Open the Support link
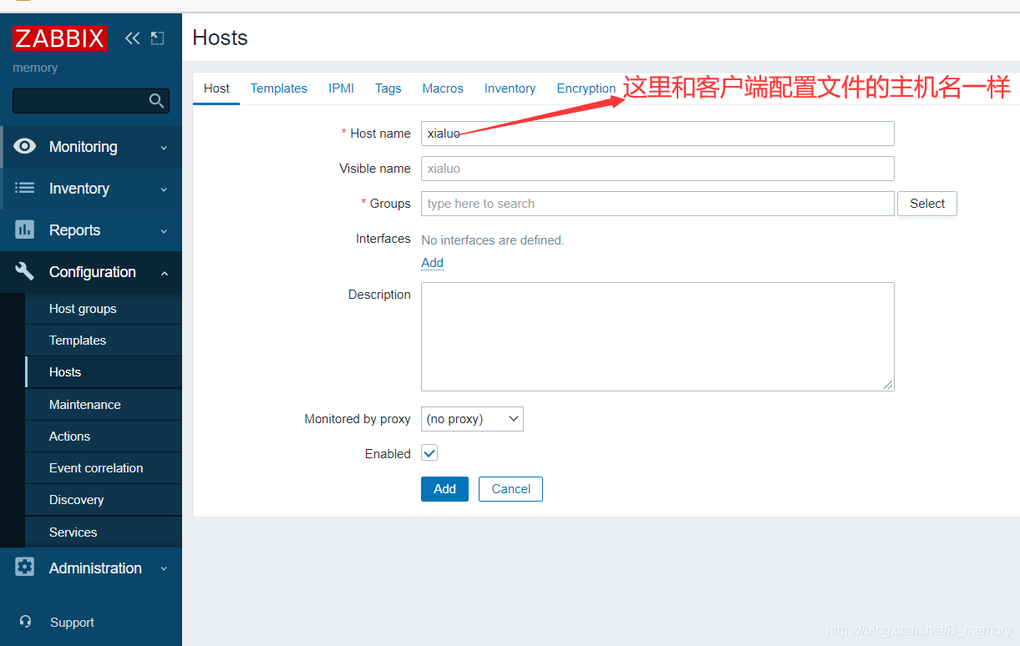1020x646 pixels. click(x=72, y=623)
